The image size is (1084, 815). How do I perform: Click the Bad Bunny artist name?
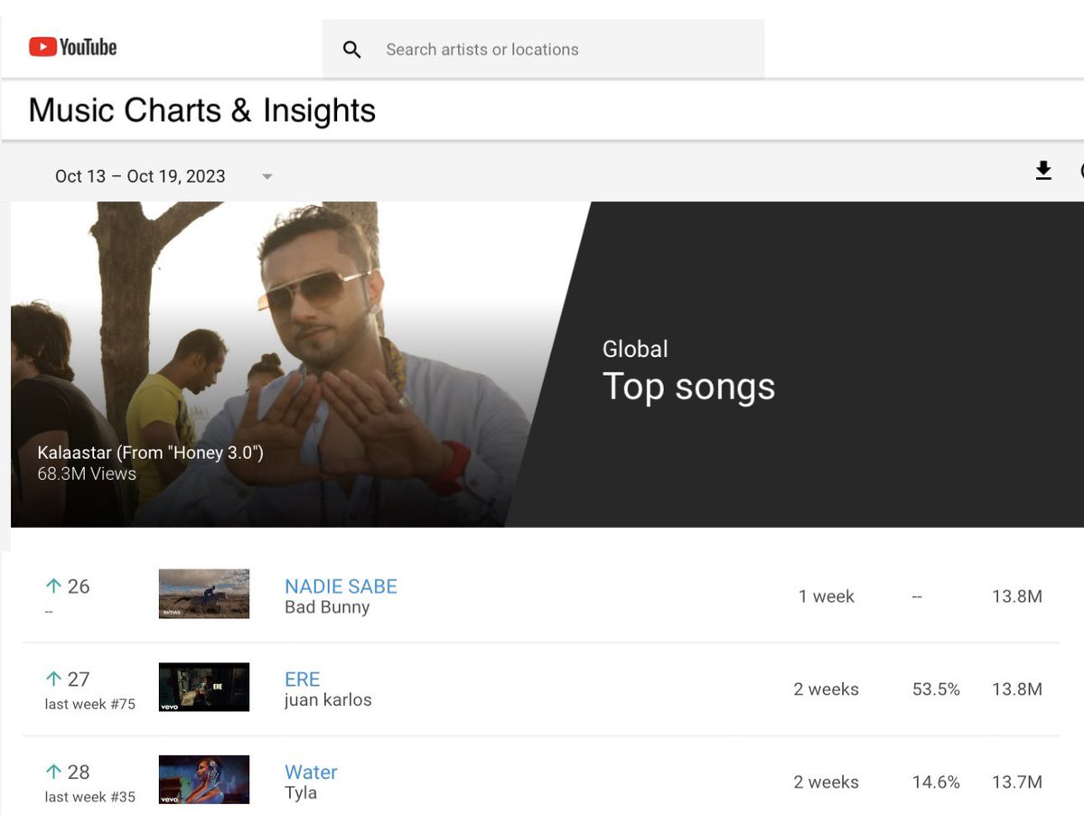327,607
